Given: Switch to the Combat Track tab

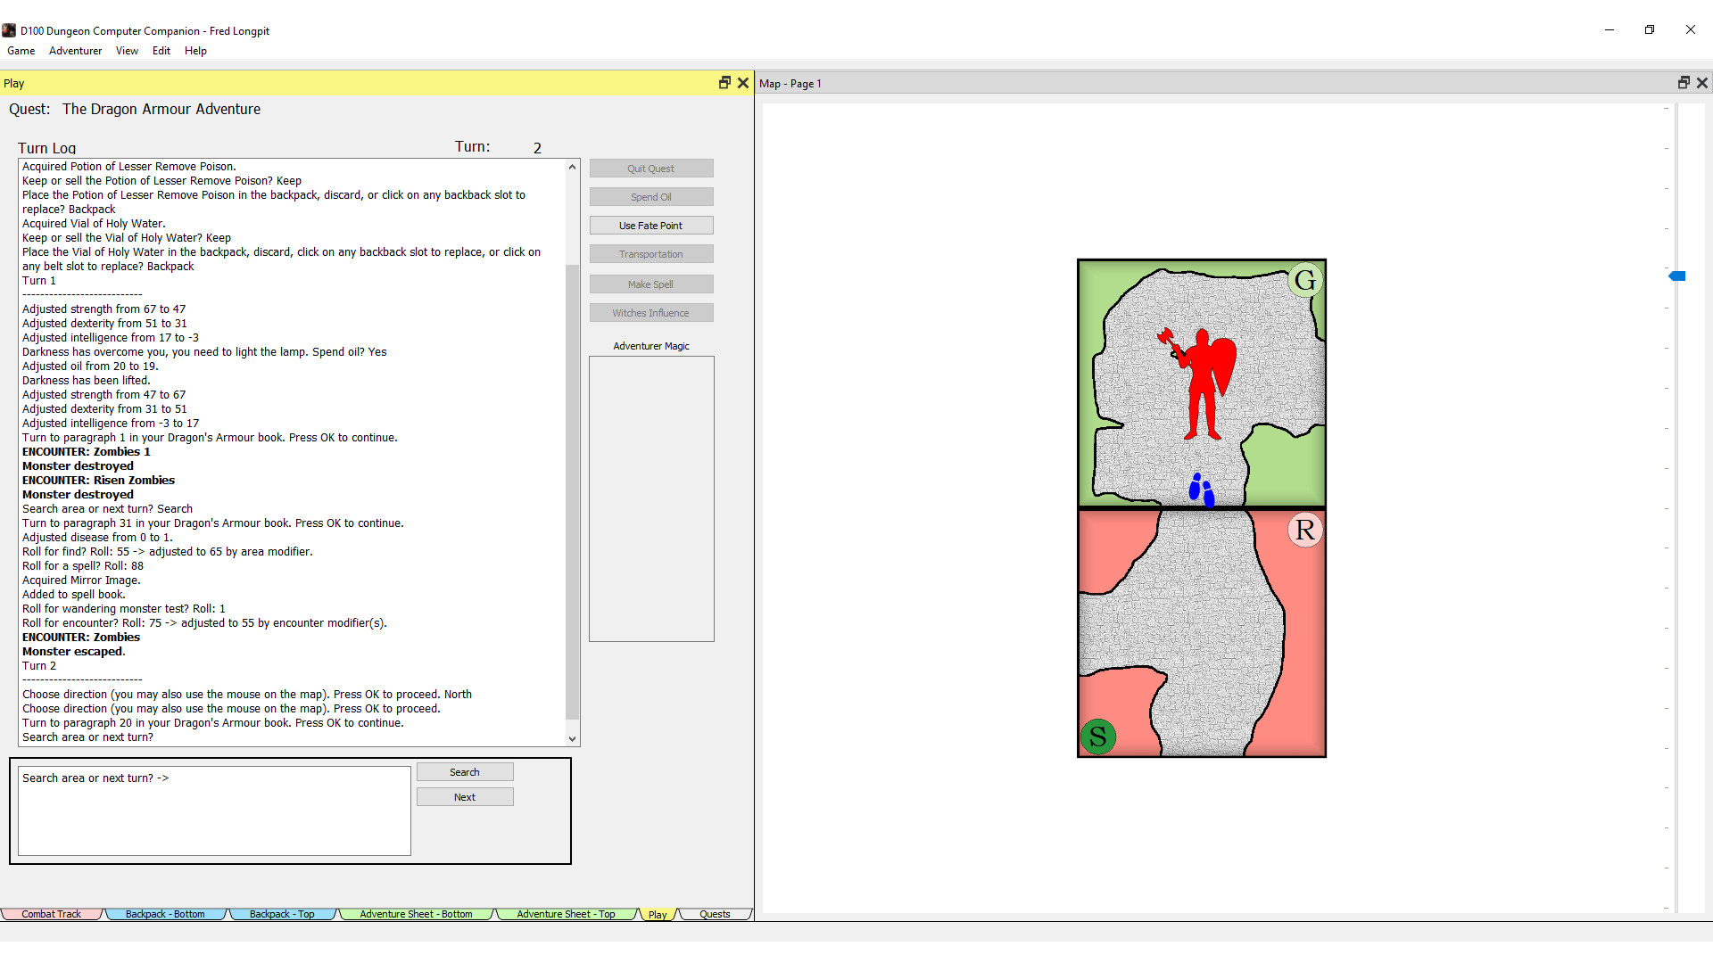Looking at the screenshot, I should pos(54,914).
